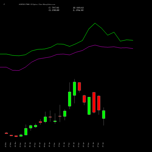
Task: Click the chart title text ending in "CE Options Chart"
Action: click(x=37, y=5)
